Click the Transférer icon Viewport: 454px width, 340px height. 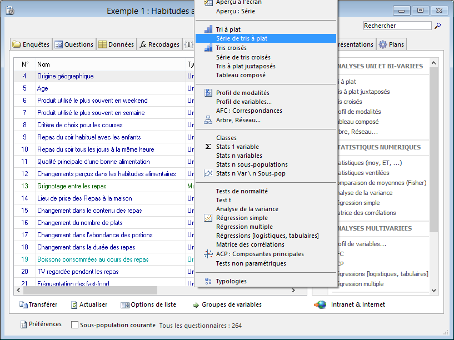click(23, 304)
